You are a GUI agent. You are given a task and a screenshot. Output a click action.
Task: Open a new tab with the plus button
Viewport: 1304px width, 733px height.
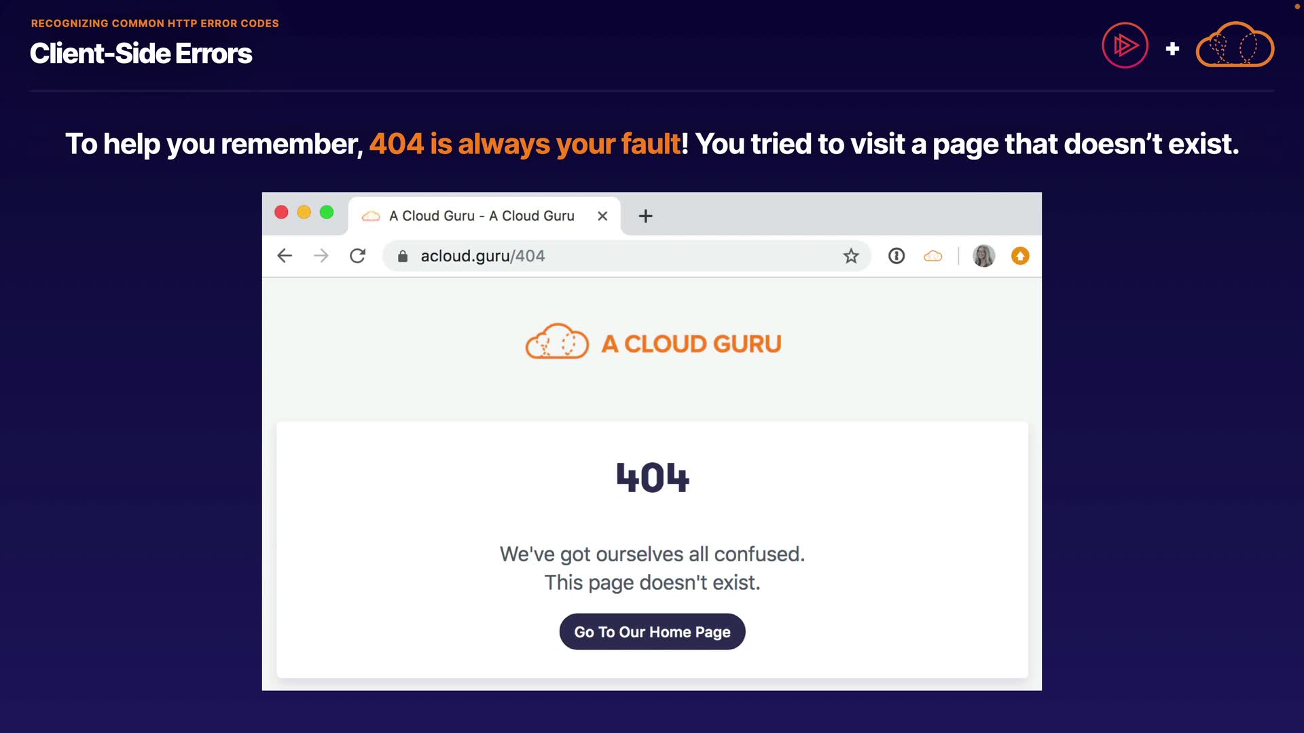coord(645,217)
